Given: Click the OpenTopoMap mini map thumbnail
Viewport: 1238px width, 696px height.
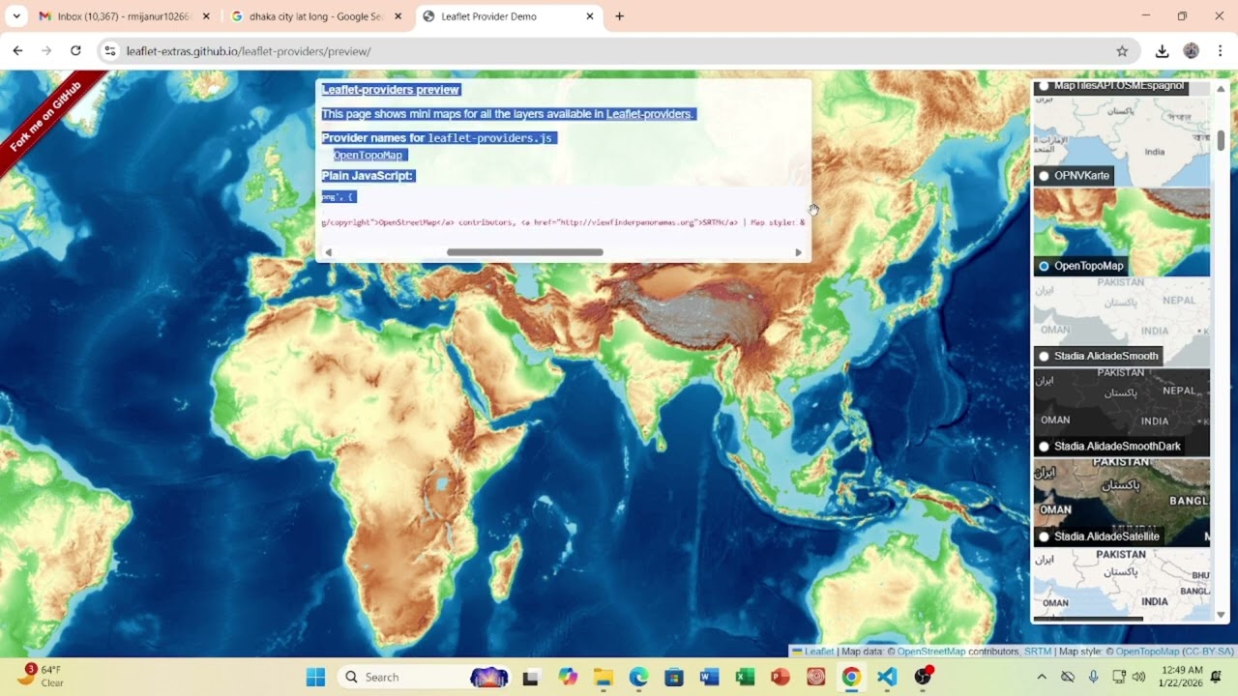Looking at the screenshot, I should pyautogui.click(x=1122, y=232).
